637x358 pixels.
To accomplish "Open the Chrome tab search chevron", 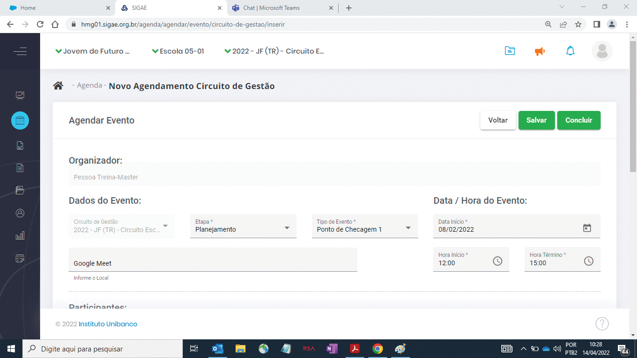I will [562, 7].
